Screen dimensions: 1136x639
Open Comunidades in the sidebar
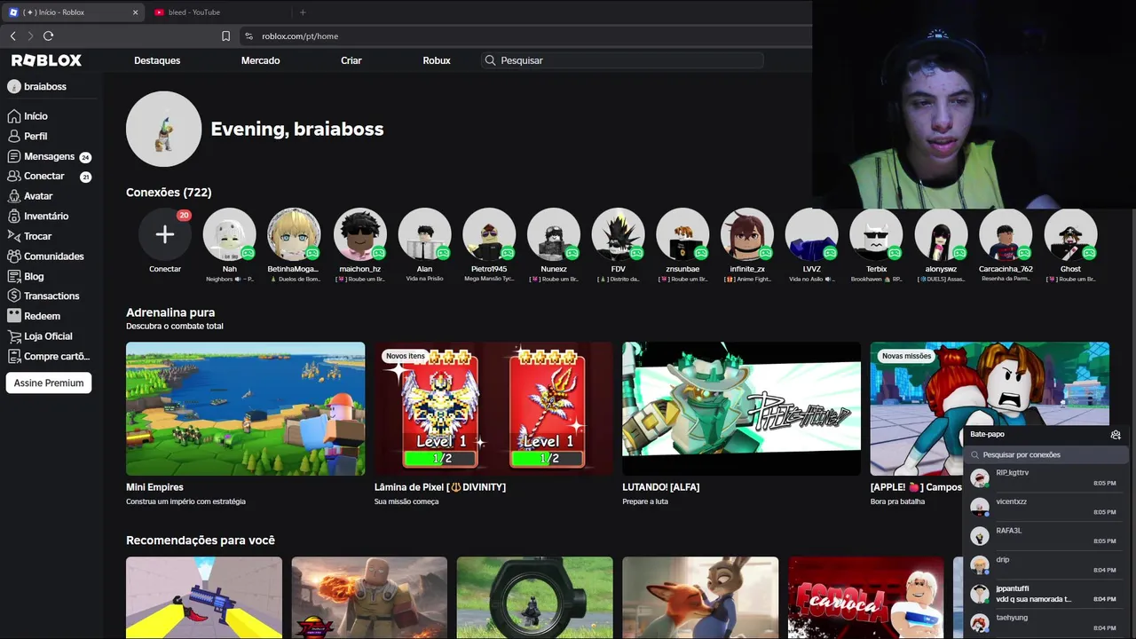click(45, 256)
